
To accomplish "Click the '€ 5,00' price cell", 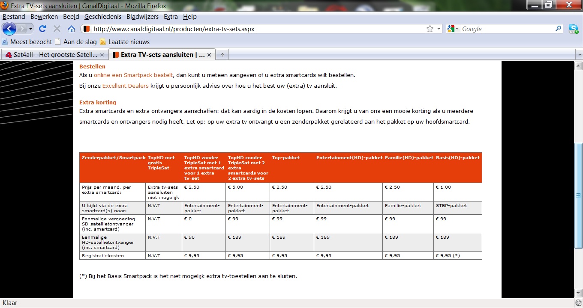I will (247, 192).
